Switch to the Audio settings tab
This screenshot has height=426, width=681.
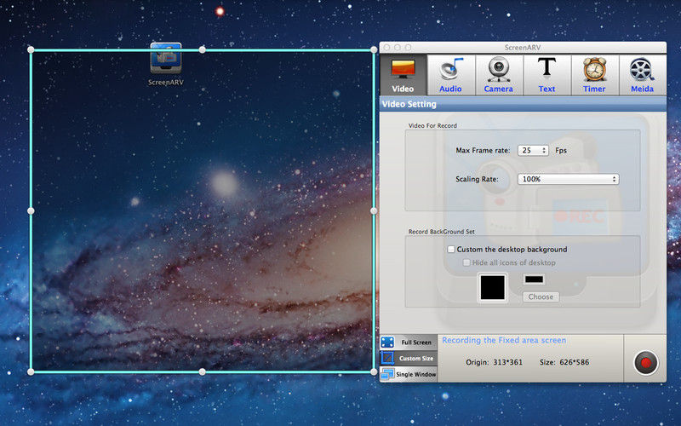(450, 75)
